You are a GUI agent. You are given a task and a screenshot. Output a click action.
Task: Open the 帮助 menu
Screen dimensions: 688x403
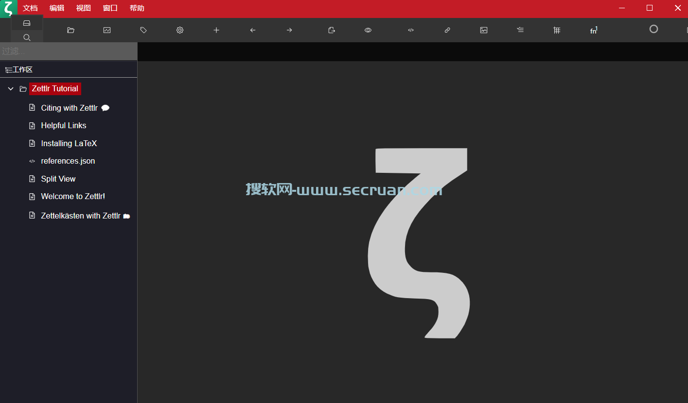[x=137, y=8]
